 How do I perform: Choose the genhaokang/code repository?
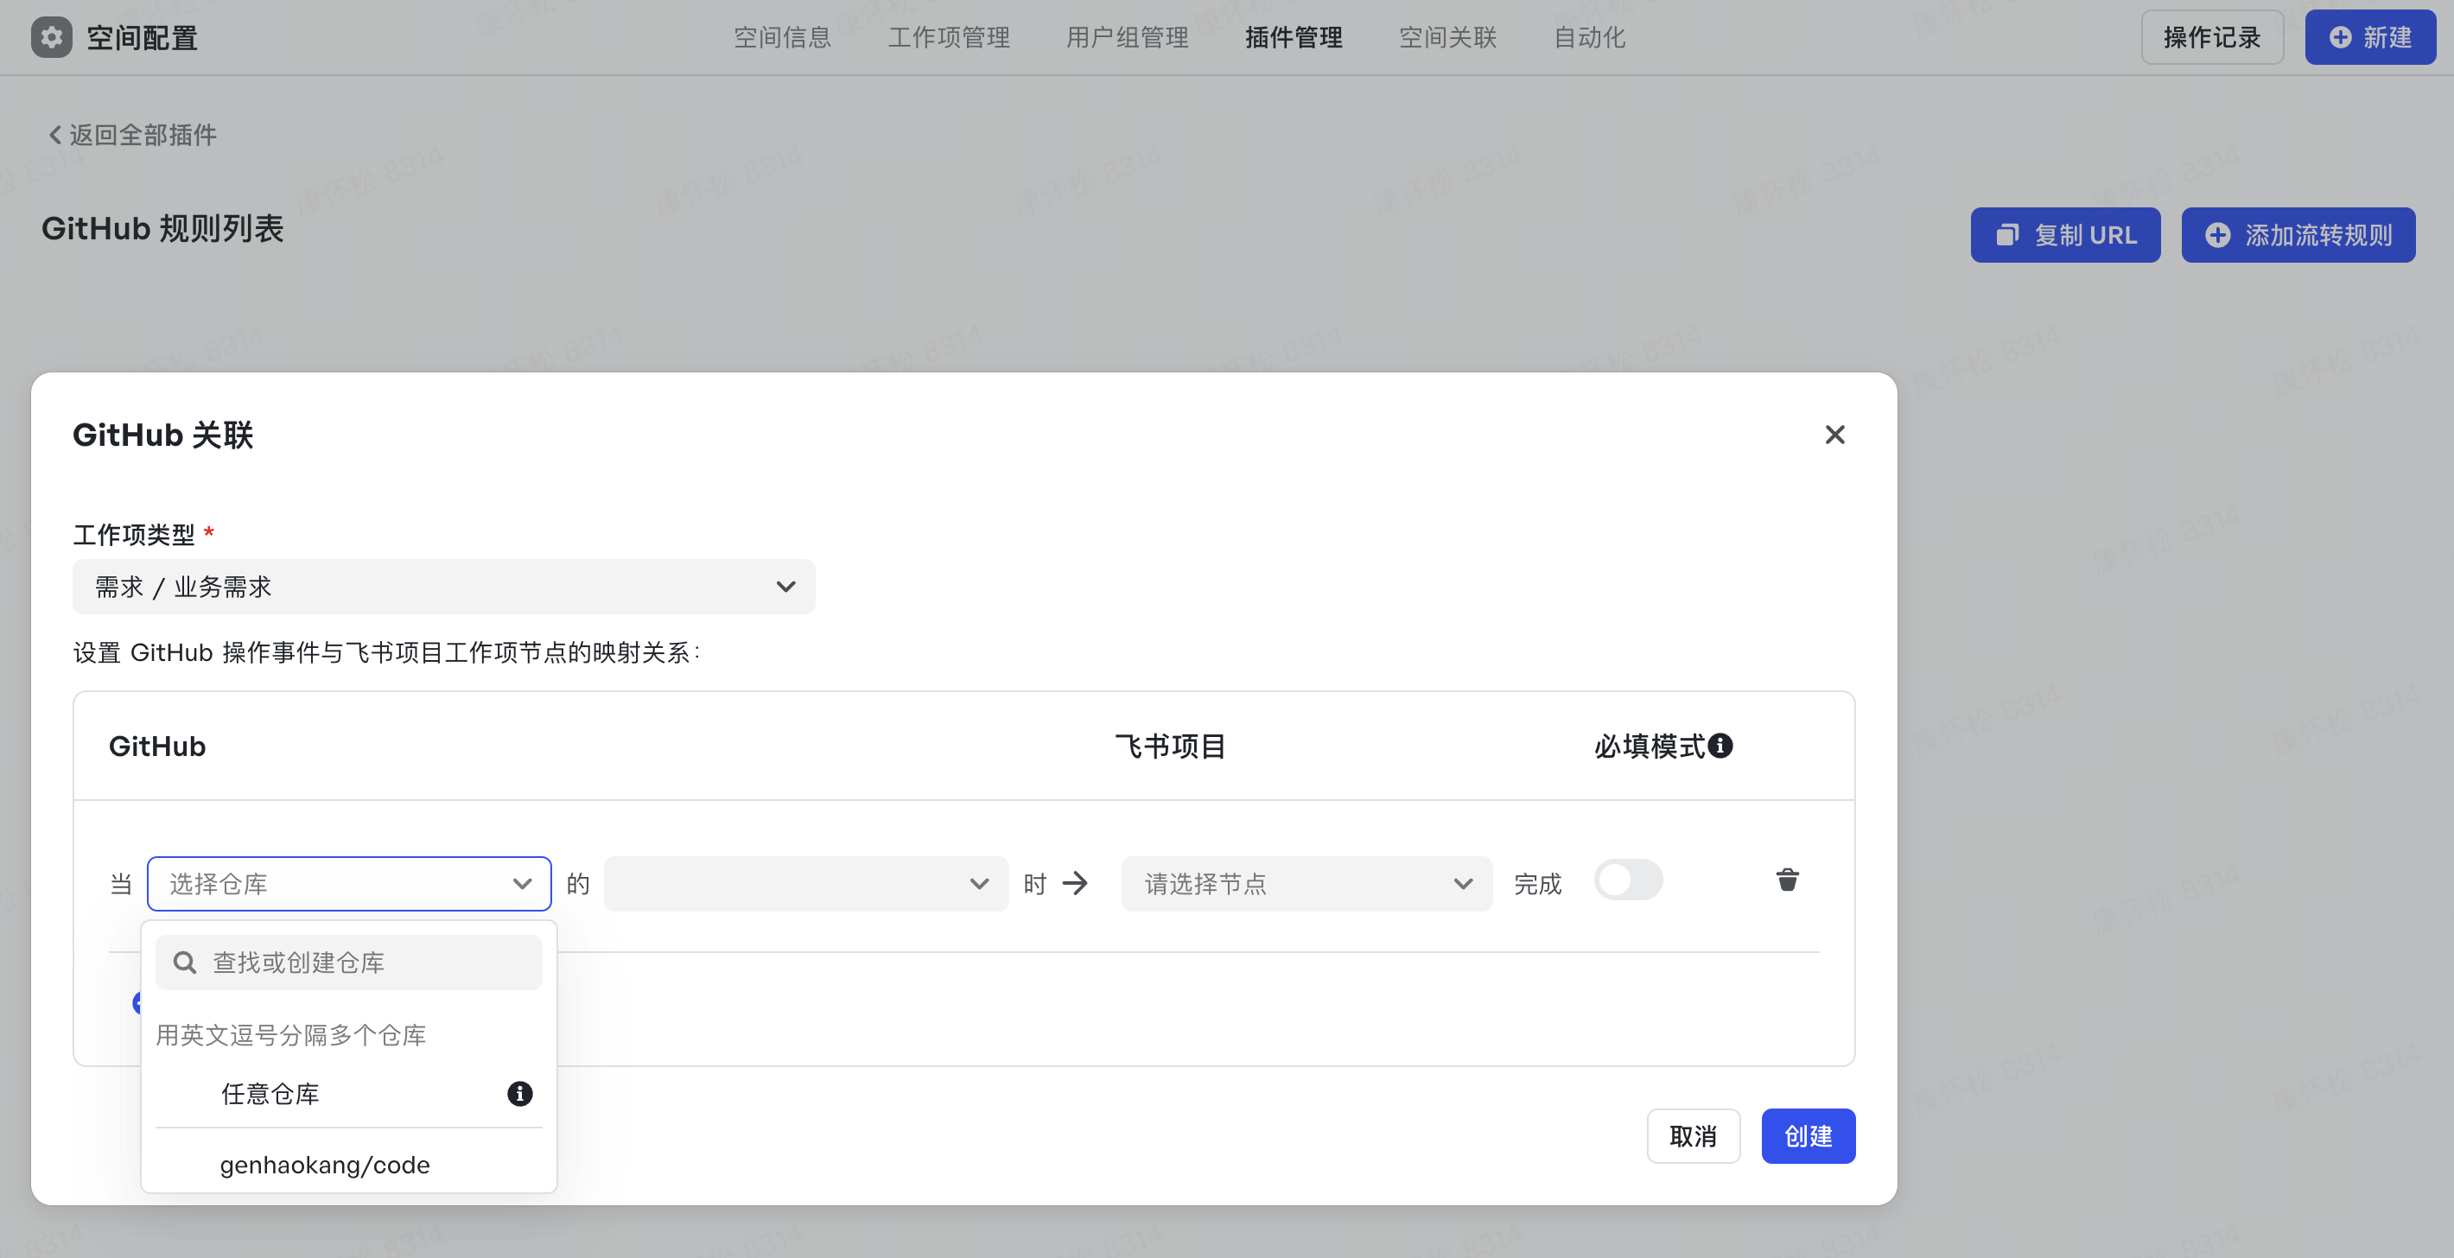(x=349, y=1164)
